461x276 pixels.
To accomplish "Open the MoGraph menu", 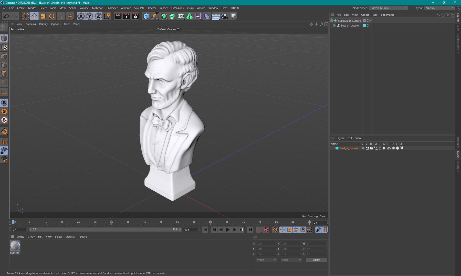I will click(98, 8).
